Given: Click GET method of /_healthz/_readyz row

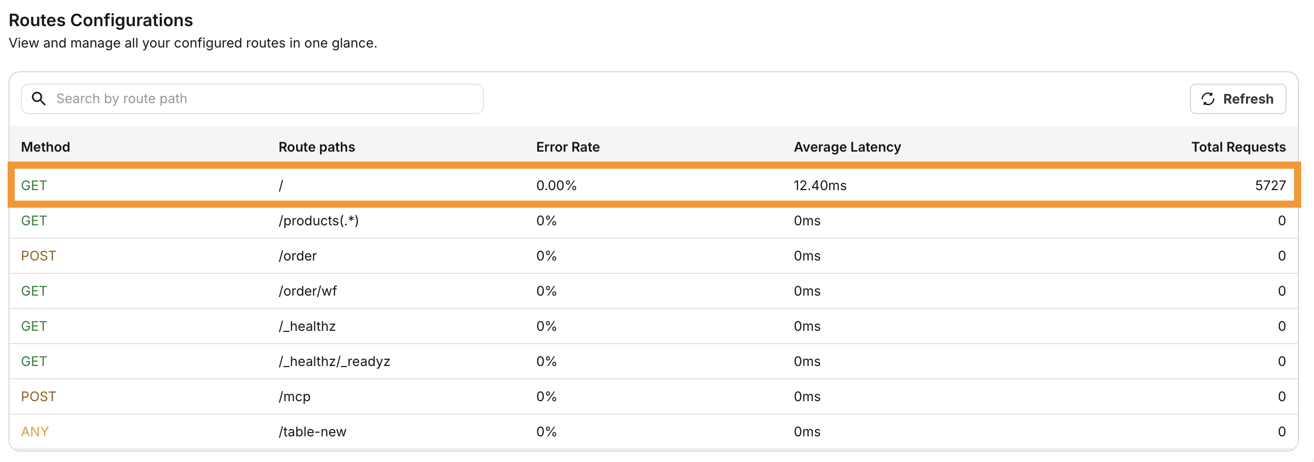Looking at the screenshot, I should click(34, 362).
